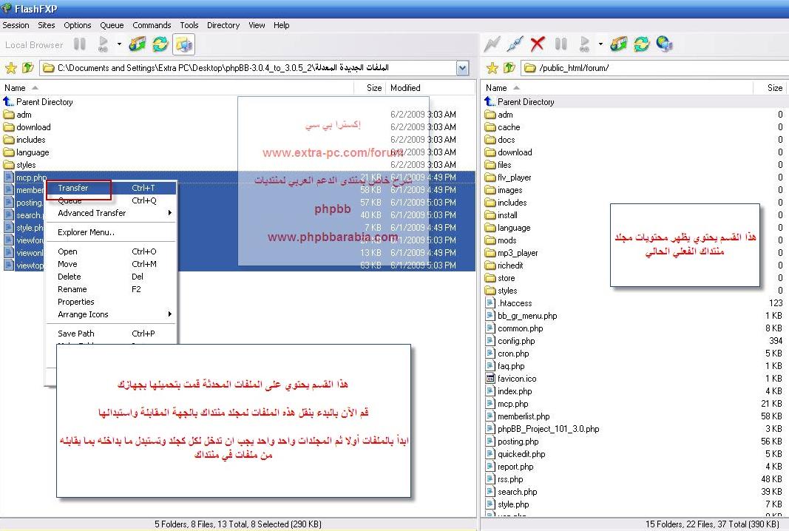
Task: Click the Quick Connect plug icon
Action: pos(515,44)
